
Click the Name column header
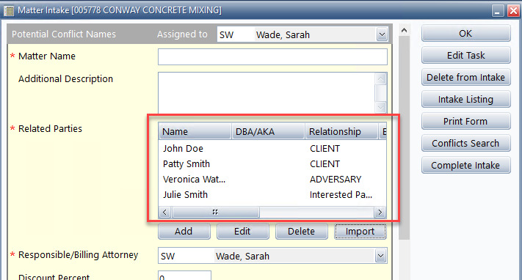(x=195, y=131)
